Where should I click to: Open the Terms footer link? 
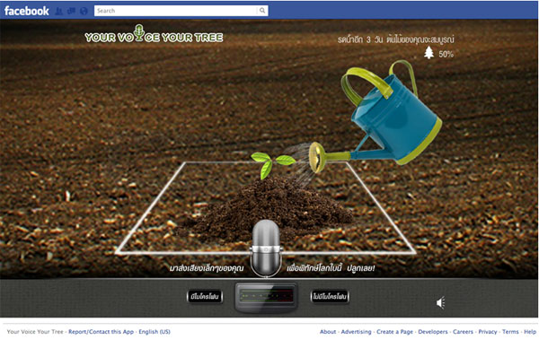[x=510, y=332]
